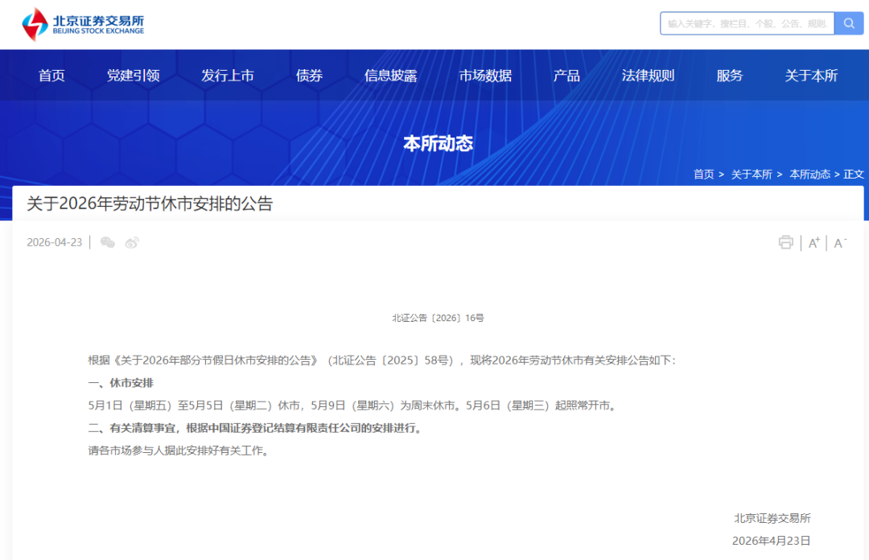Click the 正文 breadcrumb text

[x=854, y=174]
